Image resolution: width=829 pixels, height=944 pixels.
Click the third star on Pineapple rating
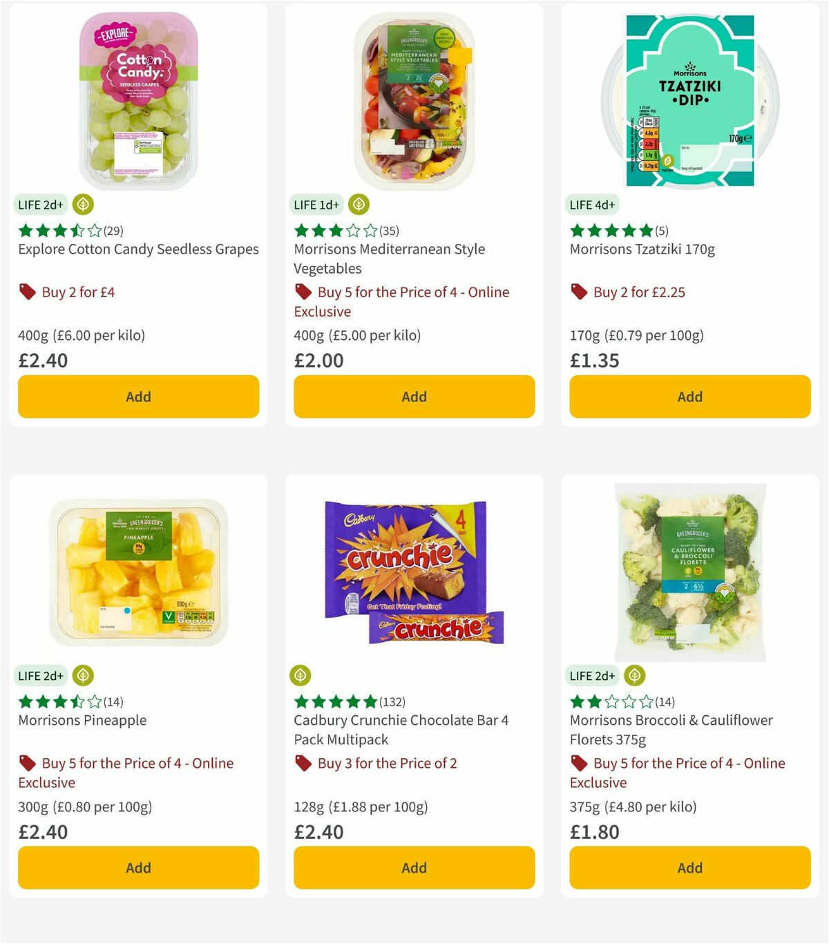61,701
